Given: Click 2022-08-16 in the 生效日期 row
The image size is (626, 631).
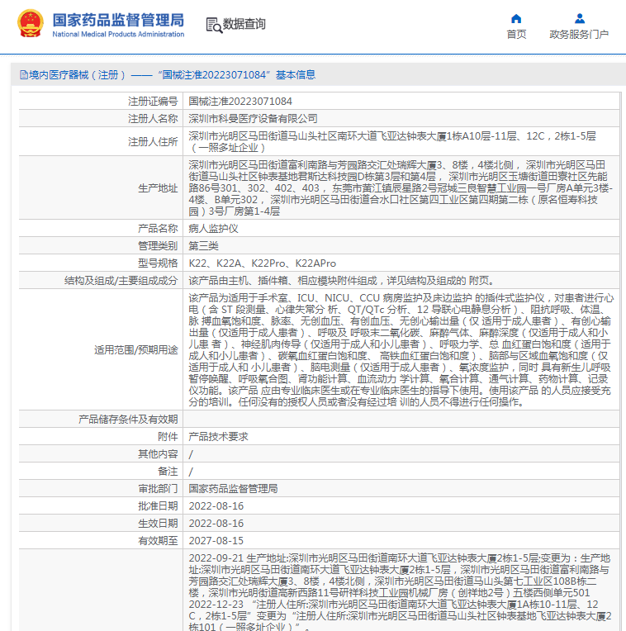Looking at the screenshot, I should click(216, 523).
